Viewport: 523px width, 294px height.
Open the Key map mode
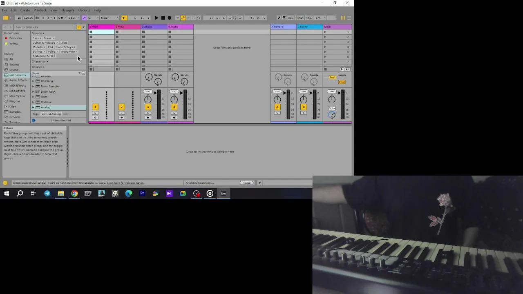coord(291,18)
